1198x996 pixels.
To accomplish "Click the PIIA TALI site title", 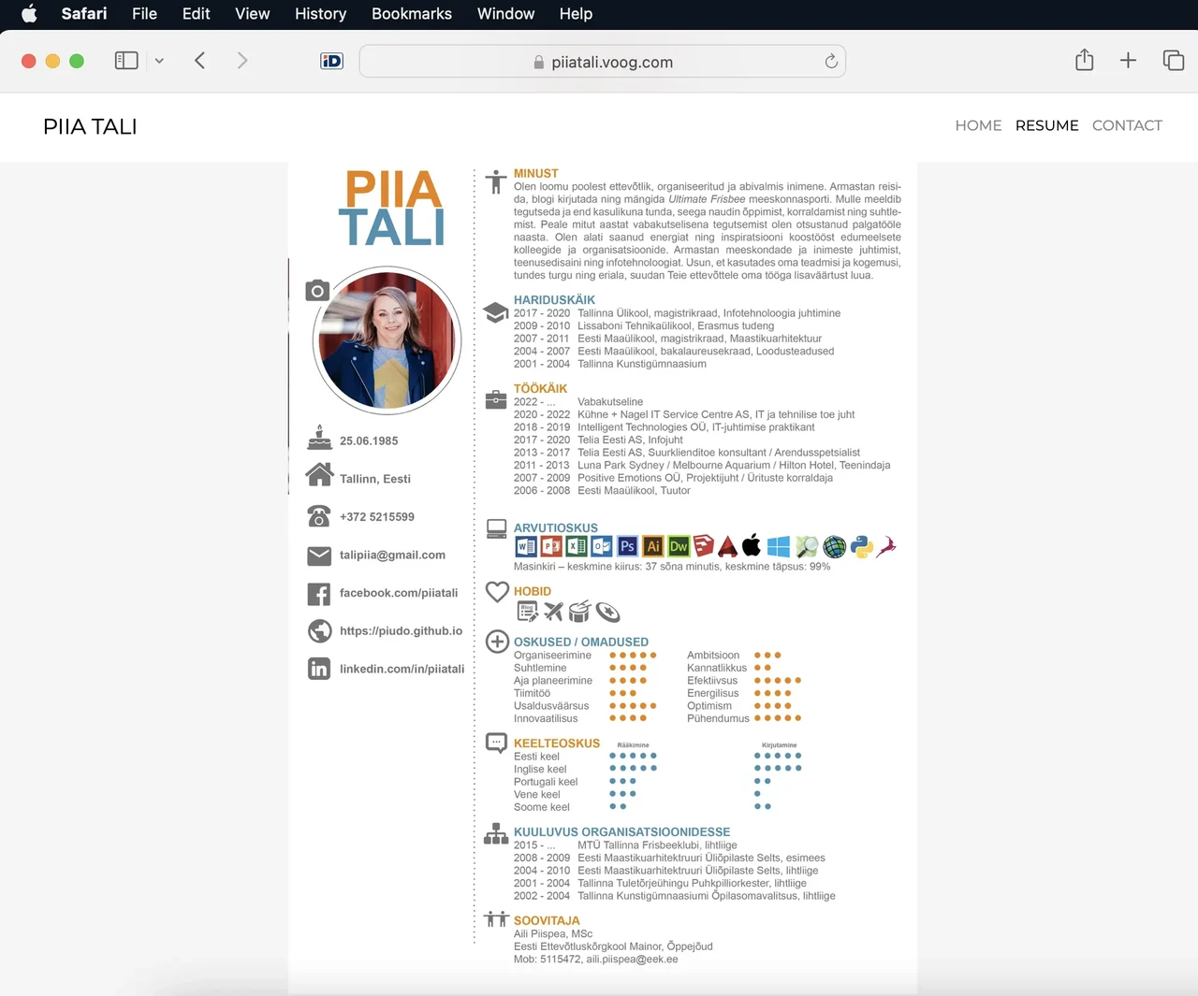I will click(x=90, y=126).
